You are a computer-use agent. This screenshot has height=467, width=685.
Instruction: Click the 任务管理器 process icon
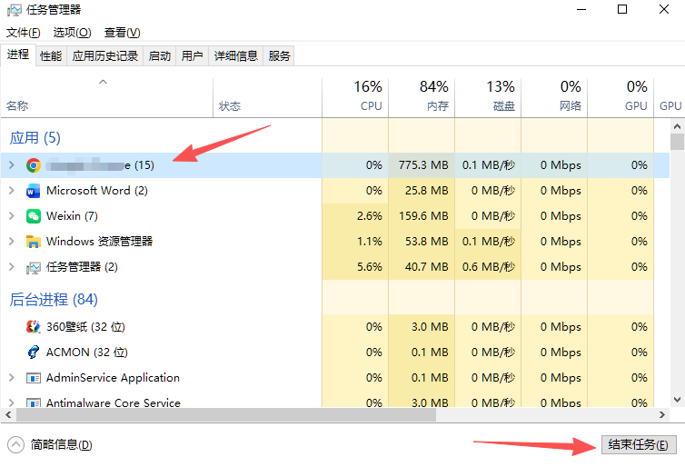[x=34, y=267]
